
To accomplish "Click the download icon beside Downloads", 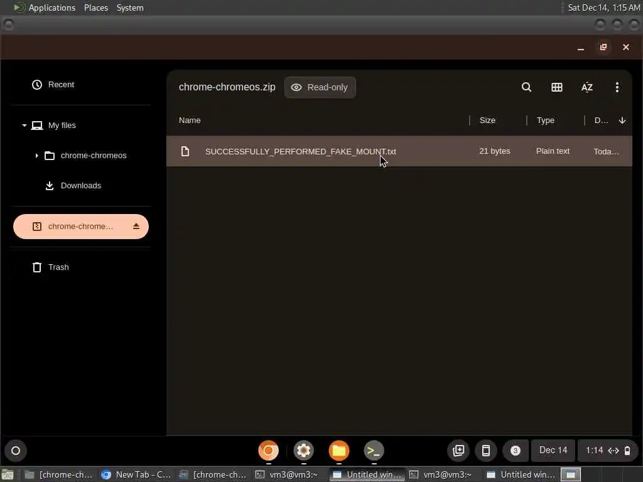I will [x=50, y=186].
